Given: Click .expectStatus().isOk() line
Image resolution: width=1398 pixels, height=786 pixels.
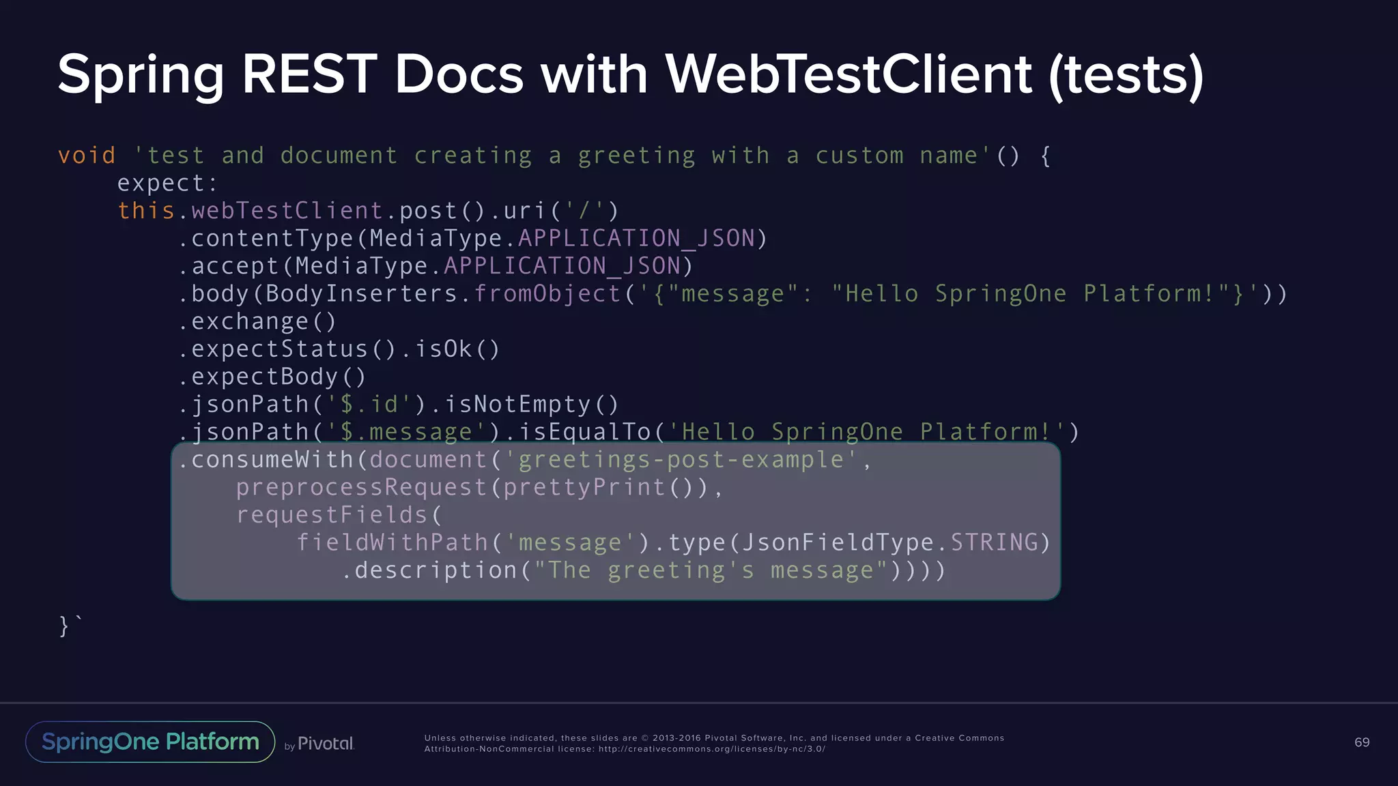Looking at the screenshot, I should (339, 349).
